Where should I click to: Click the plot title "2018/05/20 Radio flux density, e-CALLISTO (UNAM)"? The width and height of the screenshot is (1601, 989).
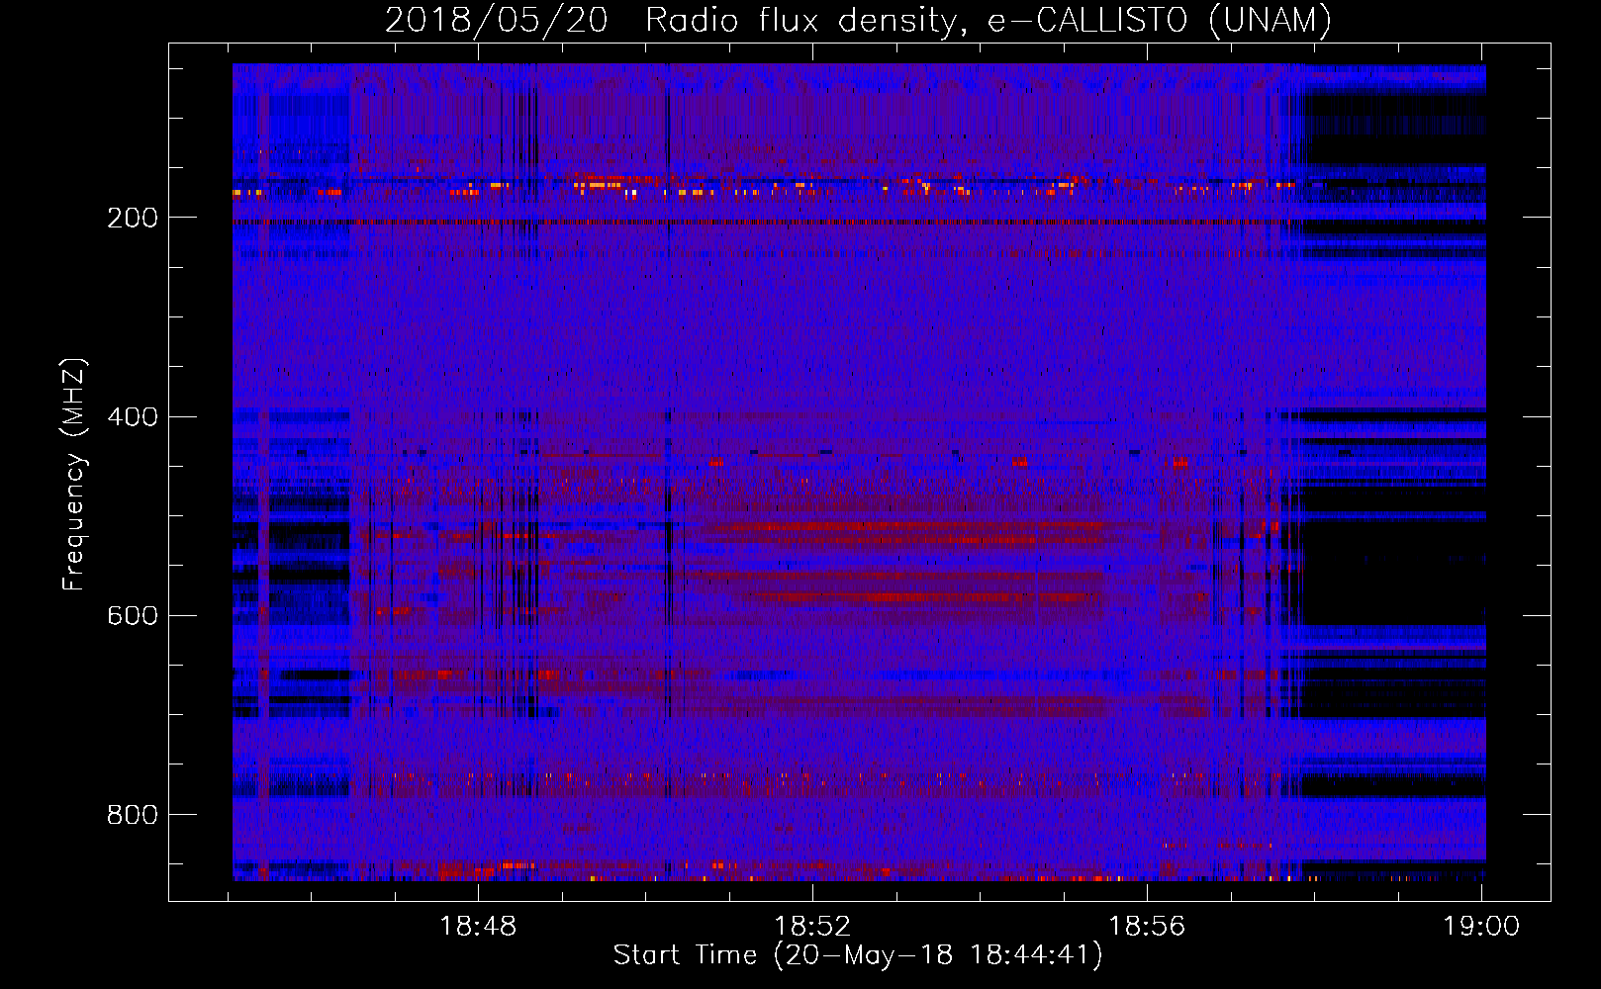coord(858,21)
